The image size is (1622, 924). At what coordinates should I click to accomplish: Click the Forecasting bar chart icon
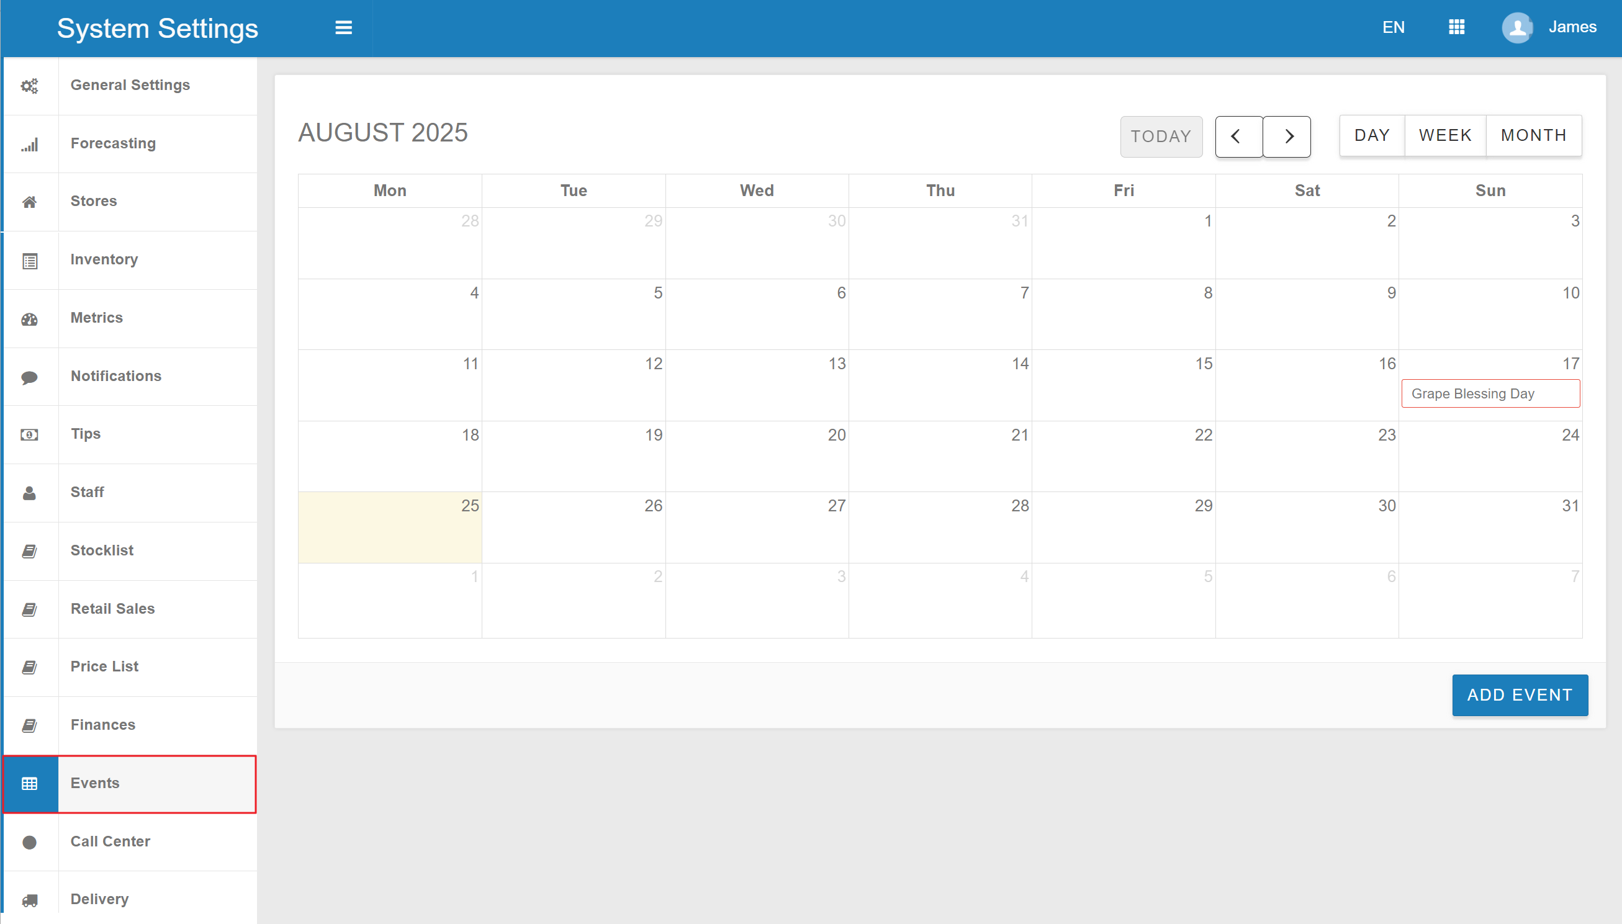tap(30, 144)
